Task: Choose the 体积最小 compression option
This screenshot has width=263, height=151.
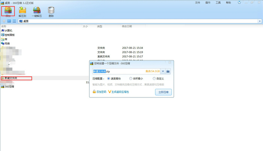Action: (136, 78)
